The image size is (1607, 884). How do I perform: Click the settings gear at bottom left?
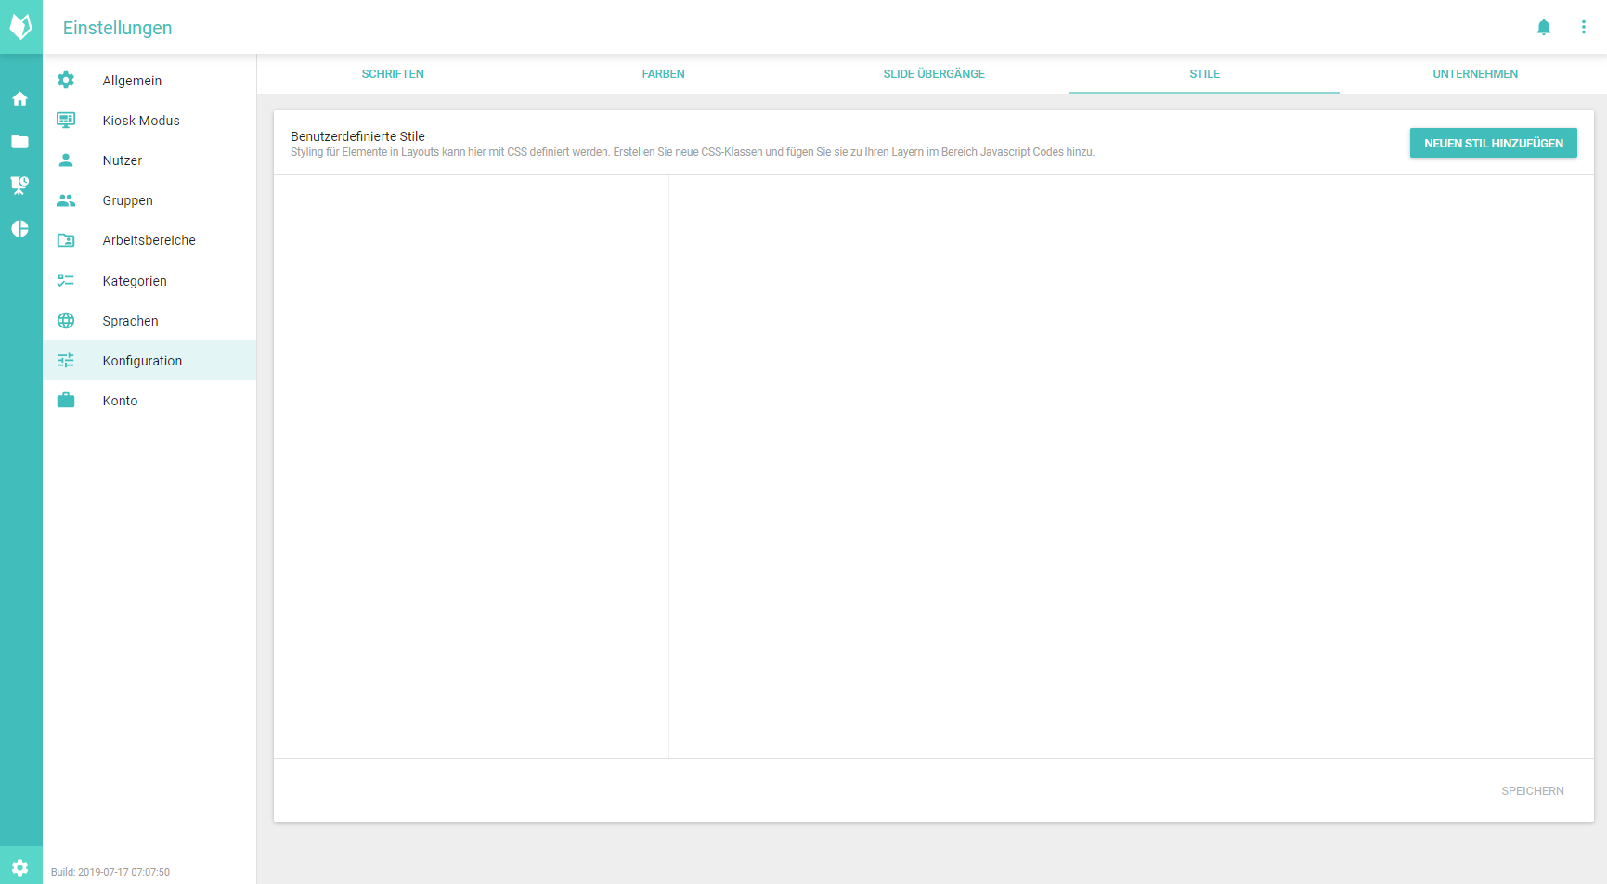click(20, 867)
